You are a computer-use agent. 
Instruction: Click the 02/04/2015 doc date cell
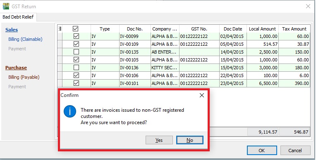click(x=233, y=36)
